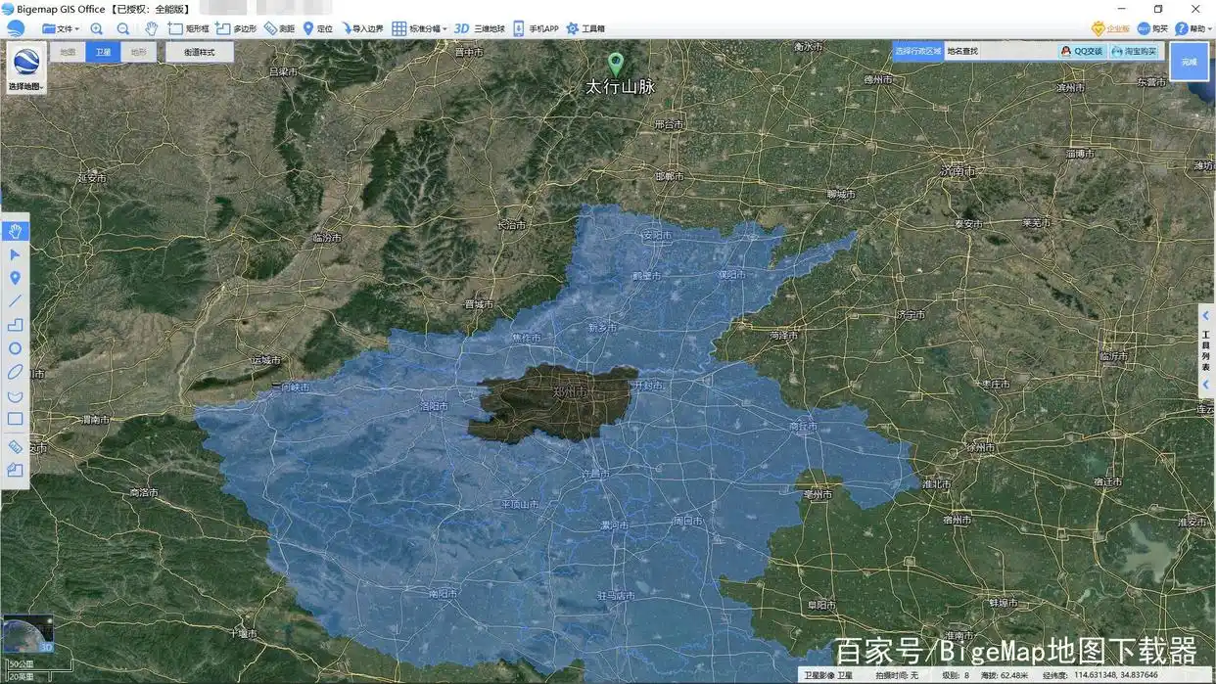Viewport: 1216px width, 684px height.
Task: Switch to 地形 terrain view
Action: click(137, 52)
